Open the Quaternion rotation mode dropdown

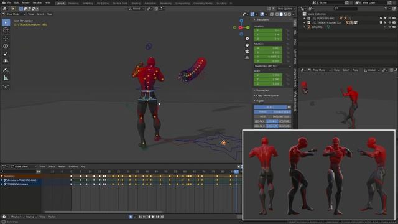click(272, 66)
